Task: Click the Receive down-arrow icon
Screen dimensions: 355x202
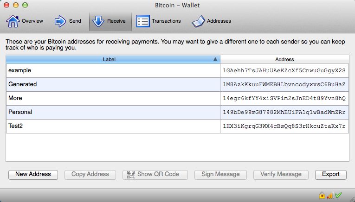Action: pyautogui.click(x=98, y=21)
